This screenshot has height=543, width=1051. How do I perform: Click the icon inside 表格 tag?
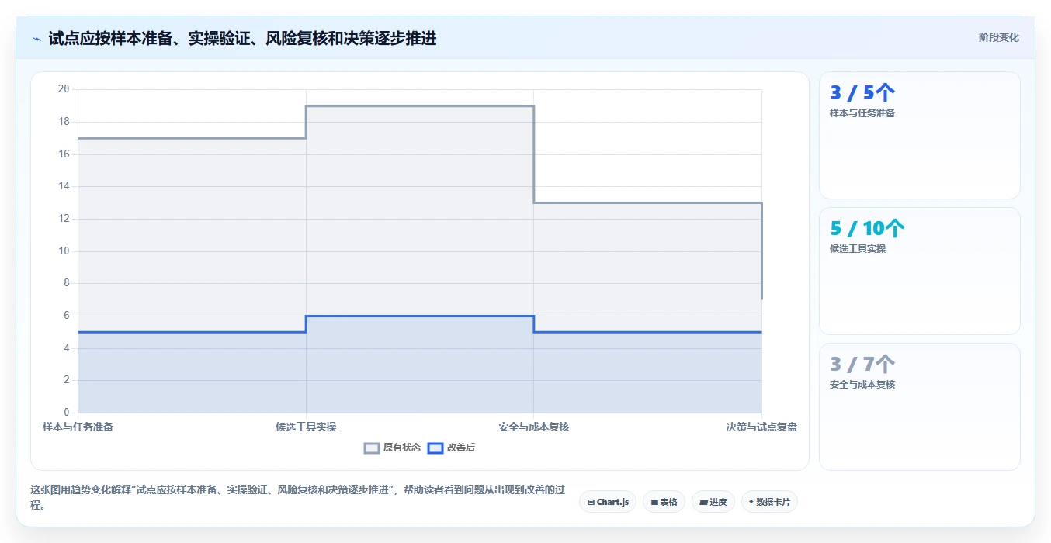click(x=654, y=503)
